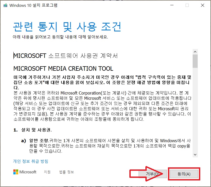The height and width of the screenshot is (187, 211).
Task: Click the 거부(D) decline button
Action: 152,174
